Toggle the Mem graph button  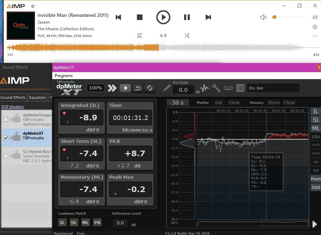coord(316,179)
